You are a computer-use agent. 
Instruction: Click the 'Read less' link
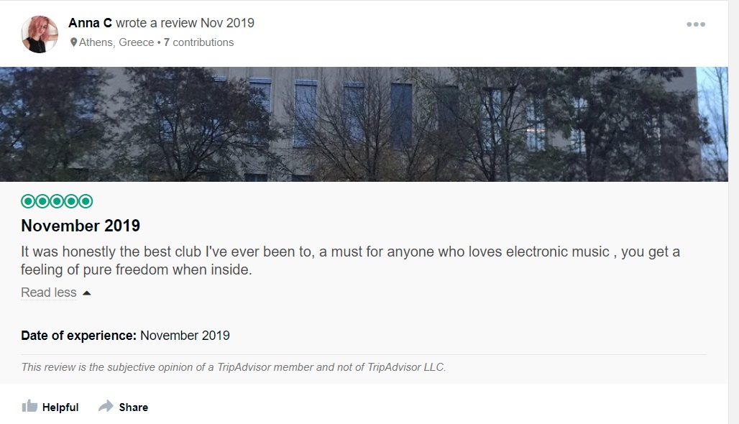48,292
